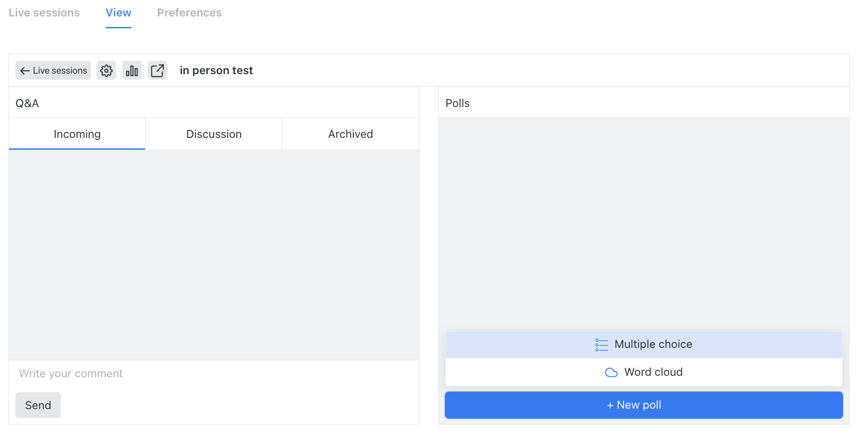856x435 pixels.
Task: Switch to the Discussion tab
Action: coord(214,134)
